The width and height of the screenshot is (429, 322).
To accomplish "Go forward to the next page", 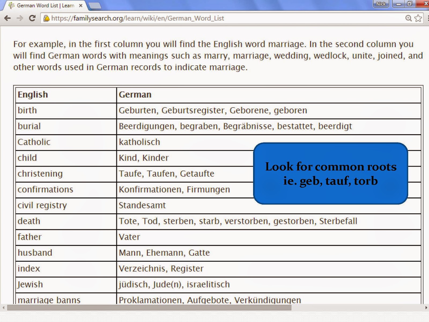I will 20,18.
